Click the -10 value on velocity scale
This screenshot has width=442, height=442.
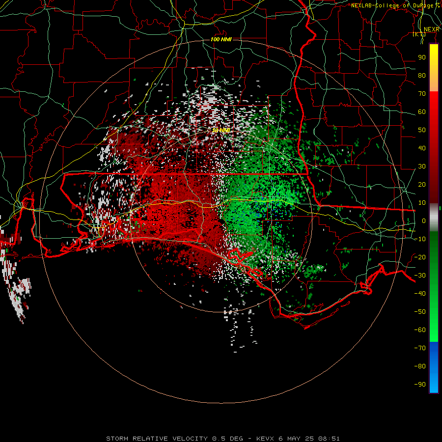pyautogui.click(x=420, y=239)
